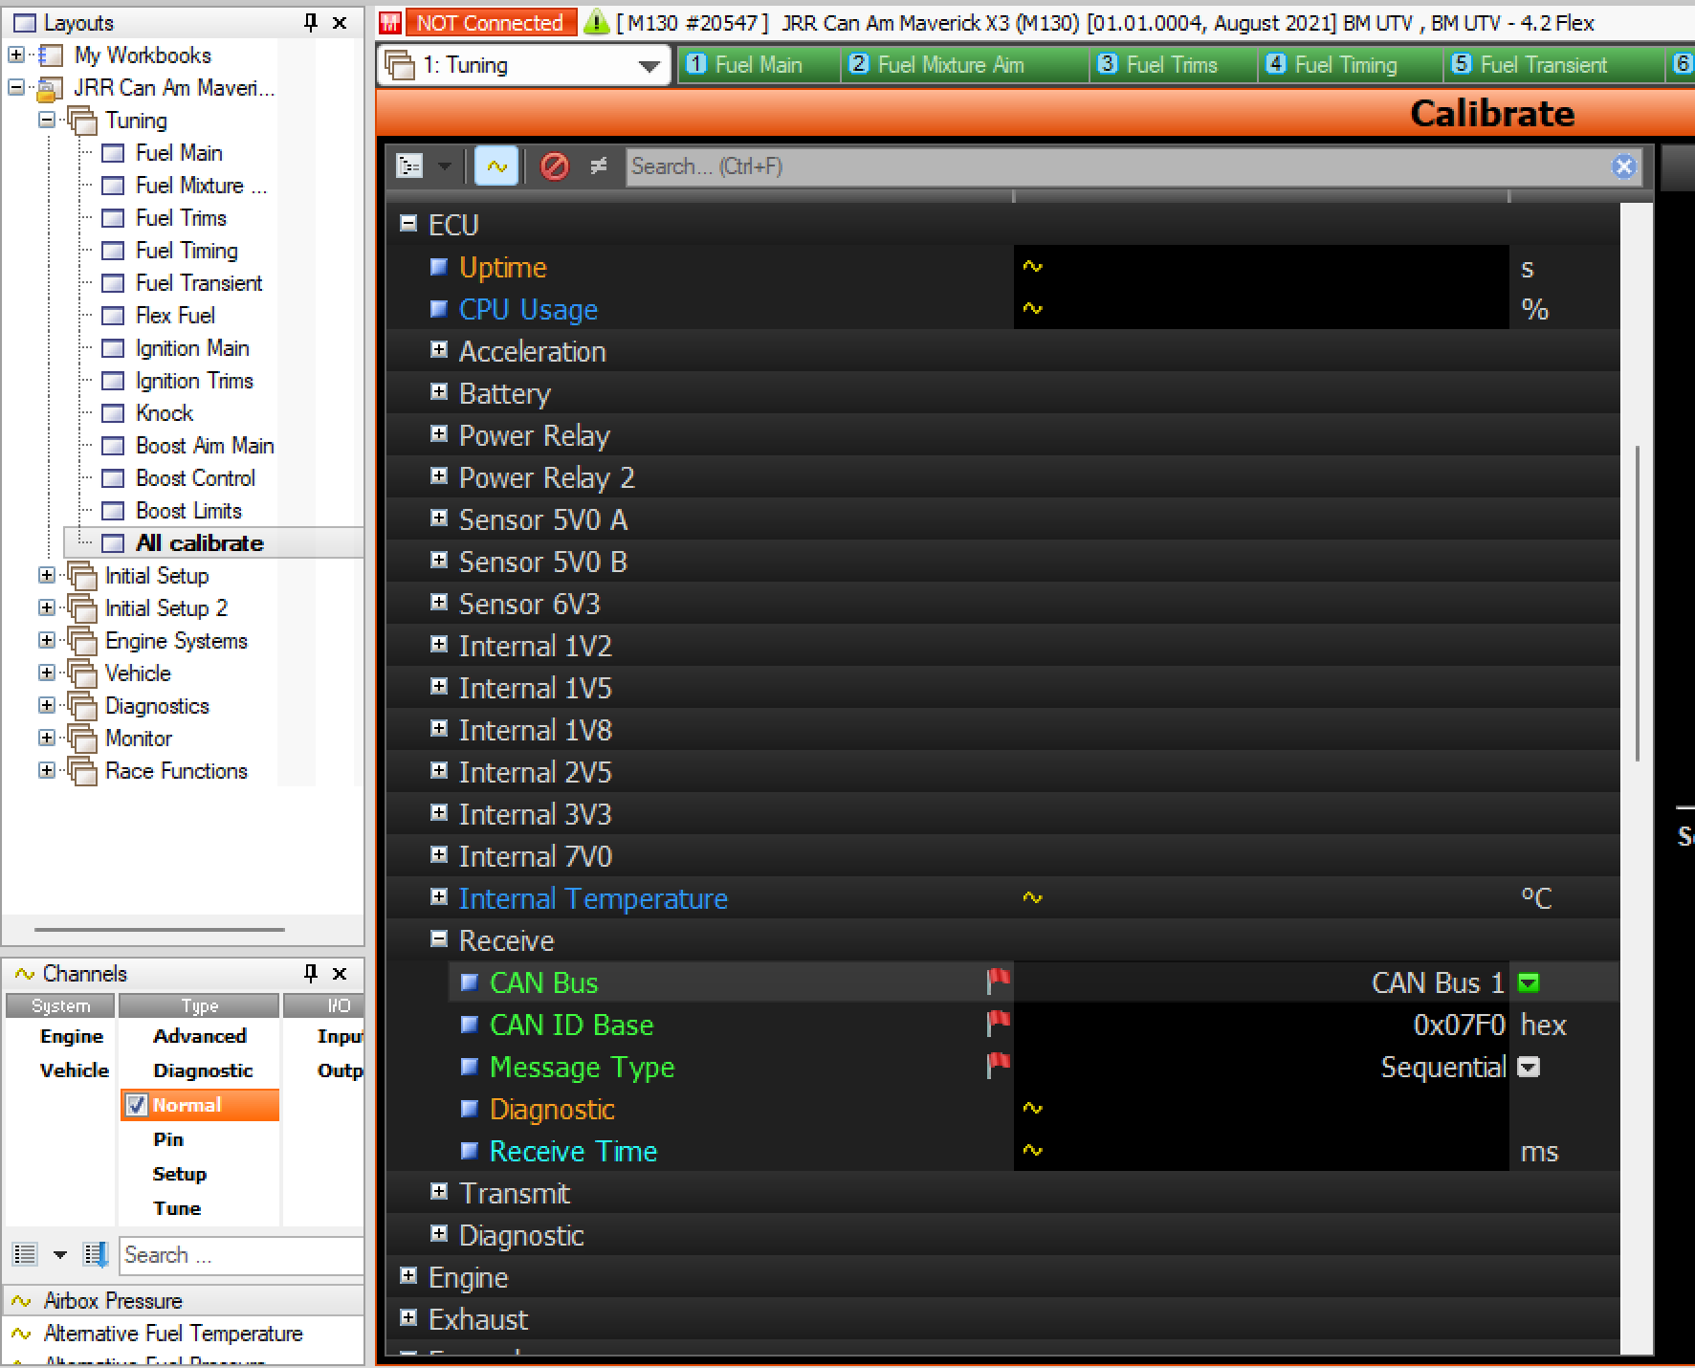Open the 1: Tuning worksheet dropdown

tap(647, 65)
